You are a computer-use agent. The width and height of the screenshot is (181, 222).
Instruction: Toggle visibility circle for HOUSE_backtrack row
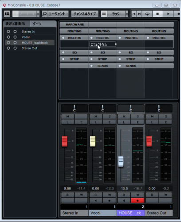tap(8, 43)
